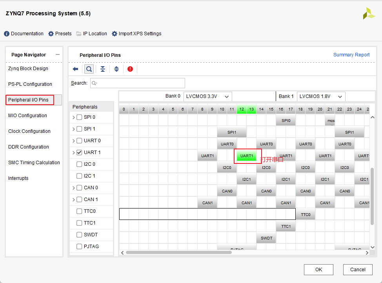
Task: Open IP Location folder option
Action: pos(92,34)
